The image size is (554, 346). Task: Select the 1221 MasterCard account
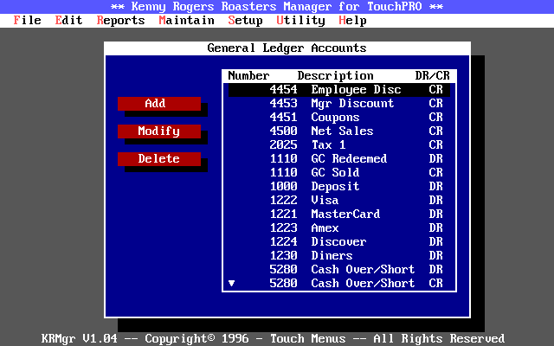339,214
